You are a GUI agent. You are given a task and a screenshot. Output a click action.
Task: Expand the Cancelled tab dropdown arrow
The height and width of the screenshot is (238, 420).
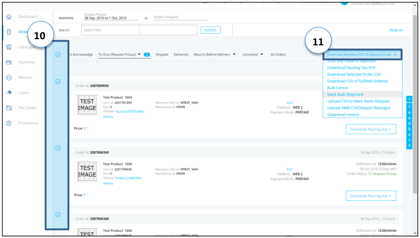point(262,54)
